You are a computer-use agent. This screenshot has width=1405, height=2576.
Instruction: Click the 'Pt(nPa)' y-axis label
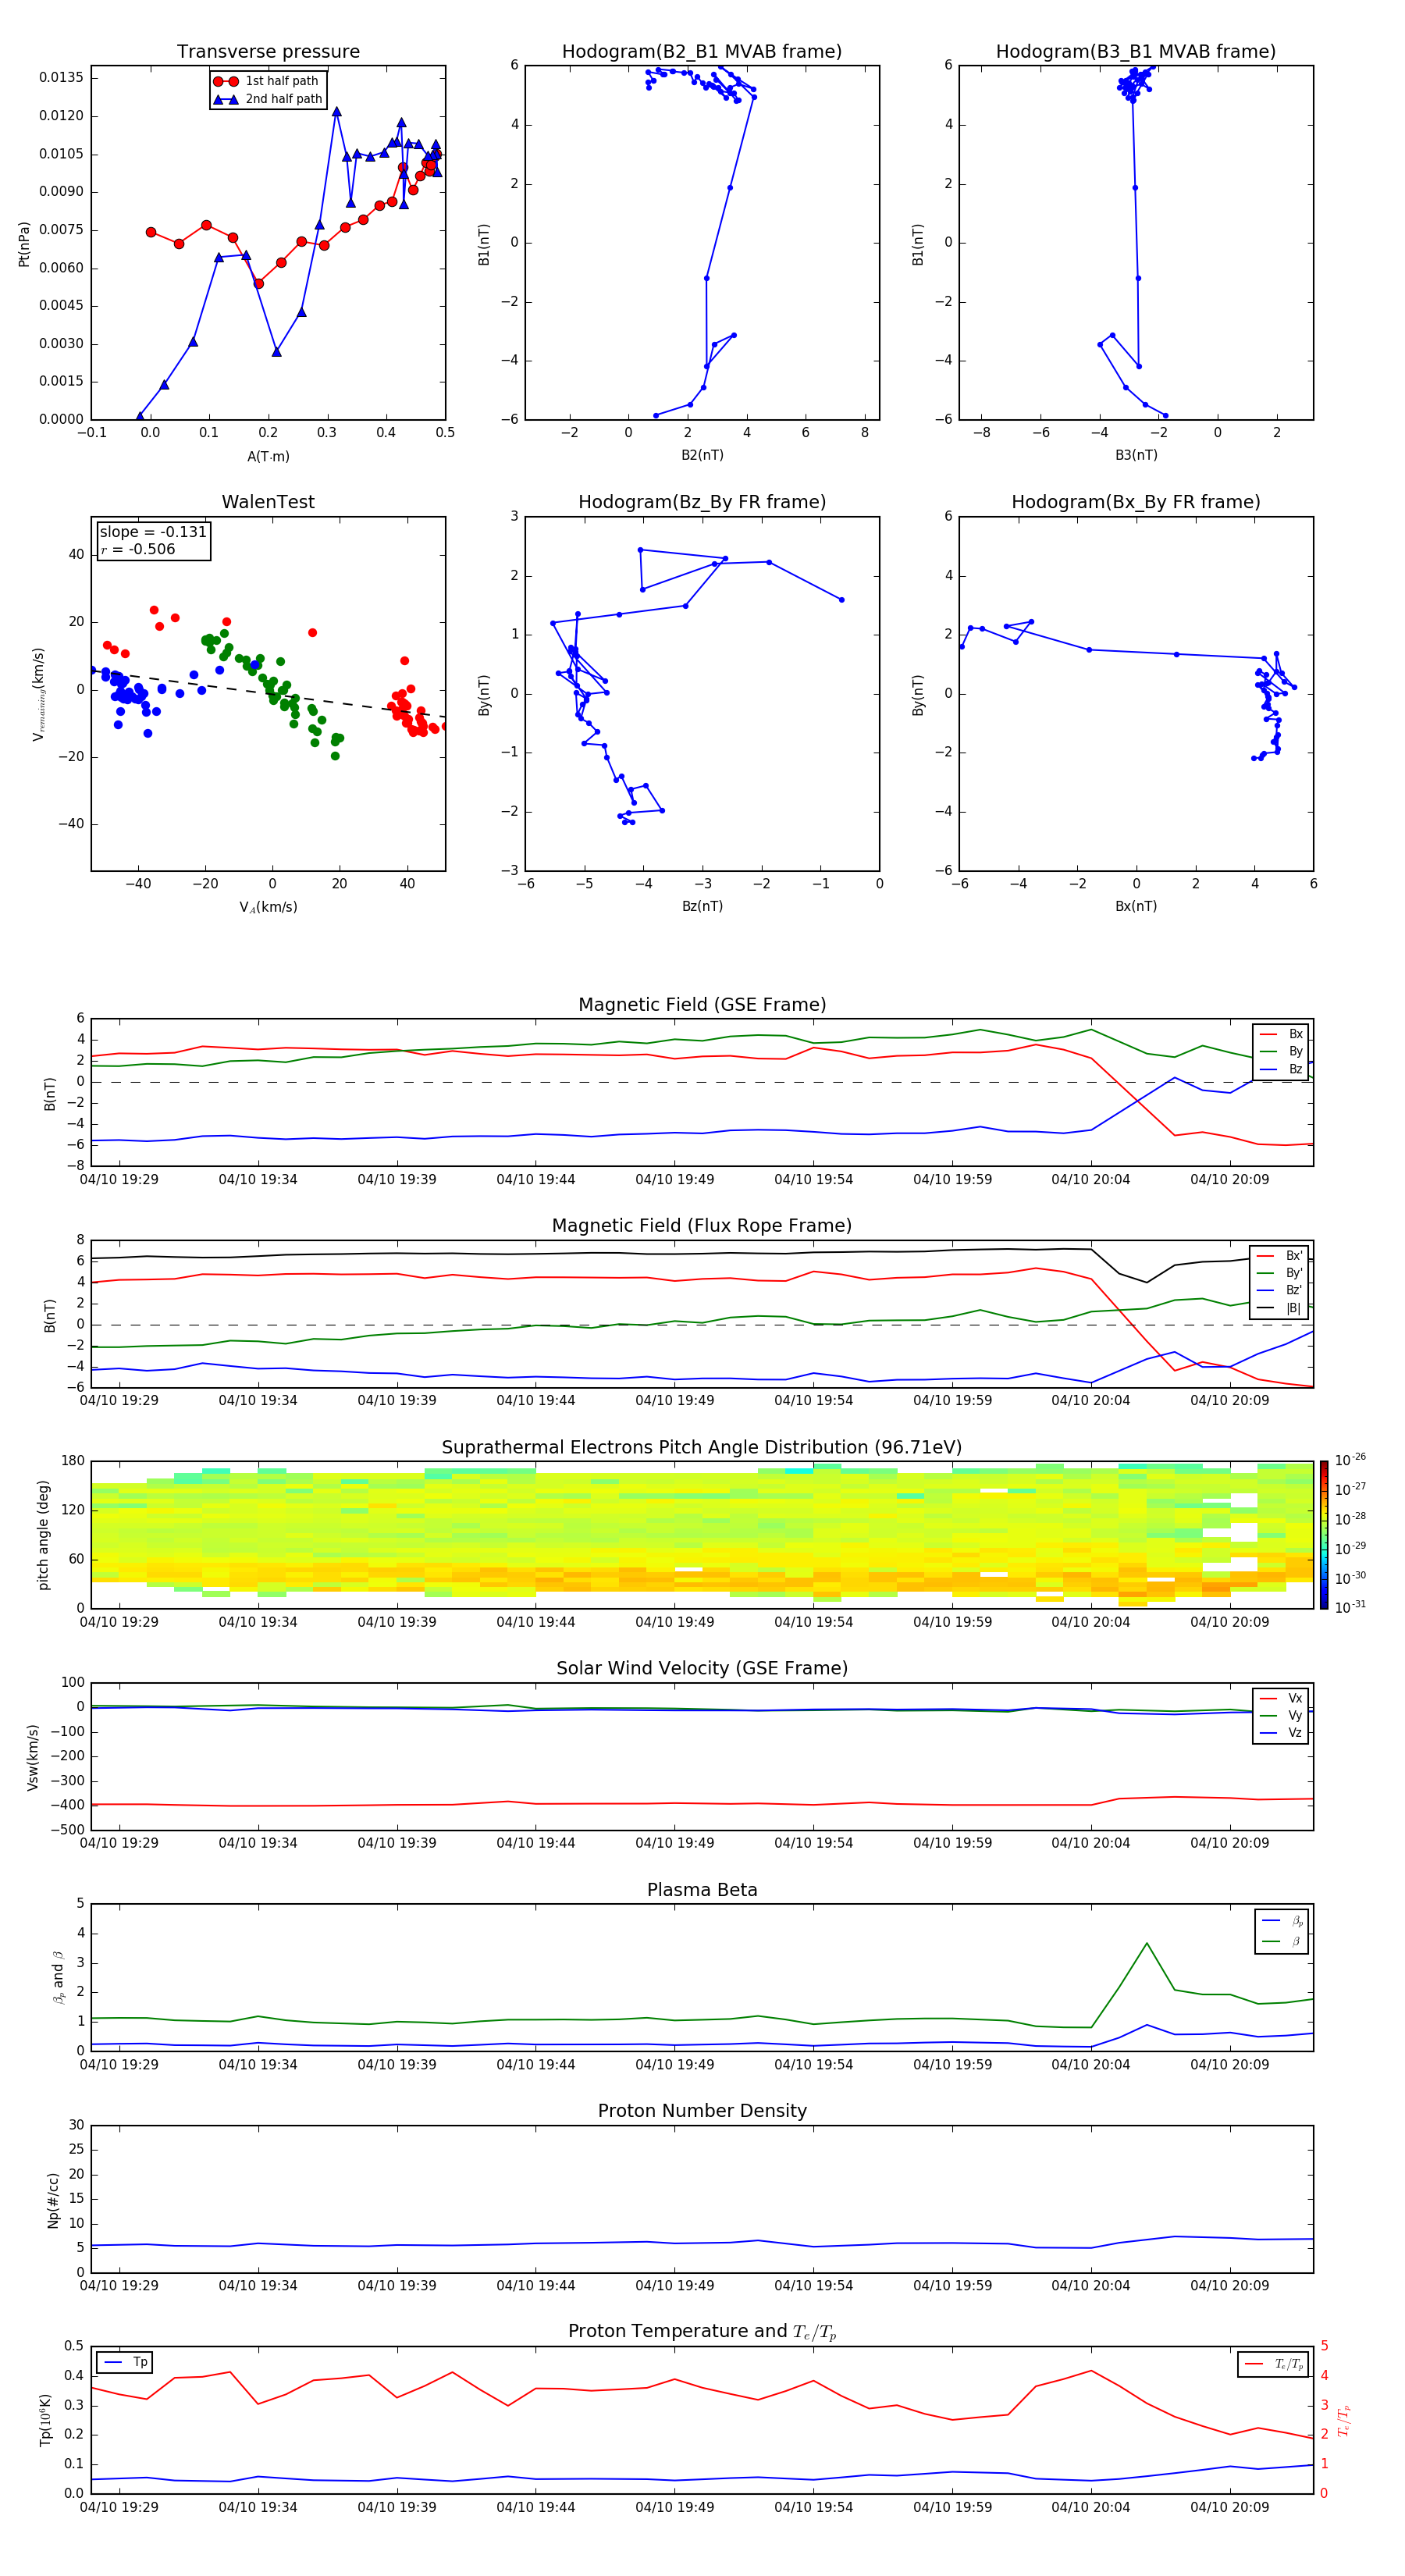[x=24, y=244]
